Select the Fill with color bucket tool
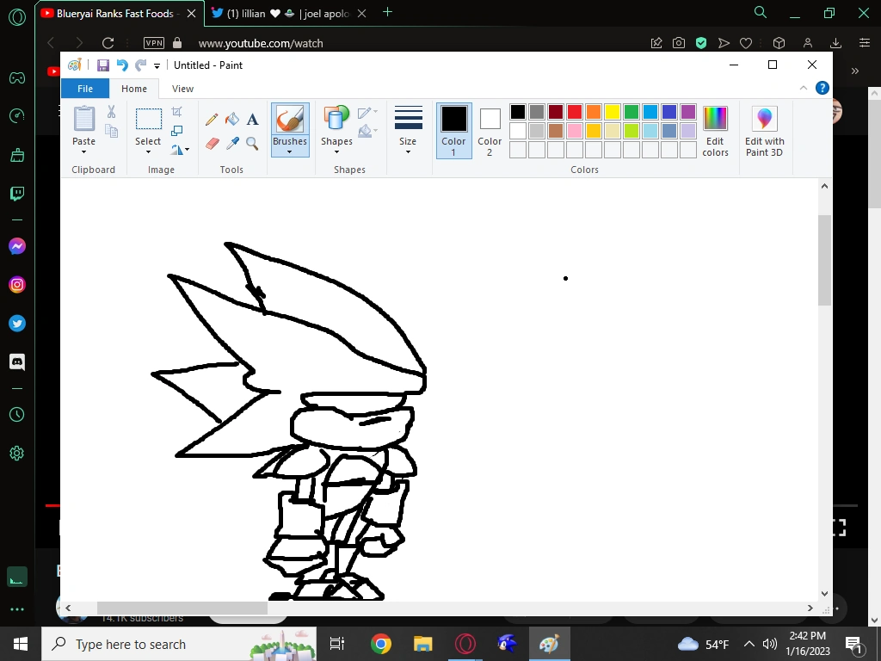This screenshot has width=881, height=661. coord(232,120)
